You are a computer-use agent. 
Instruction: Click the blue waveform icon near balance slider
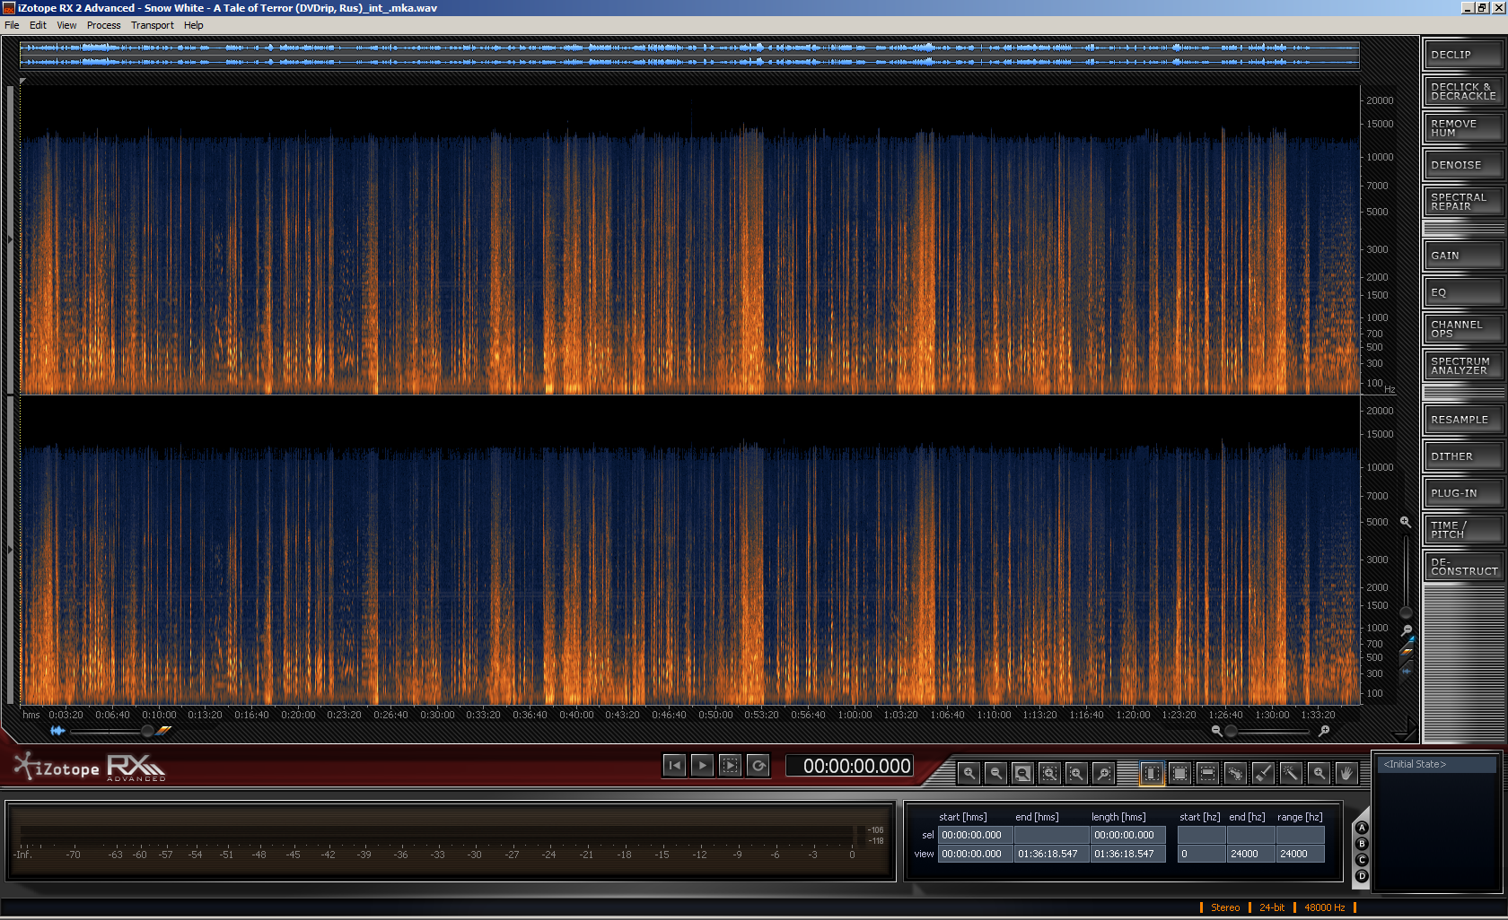[x=57, y=731]
